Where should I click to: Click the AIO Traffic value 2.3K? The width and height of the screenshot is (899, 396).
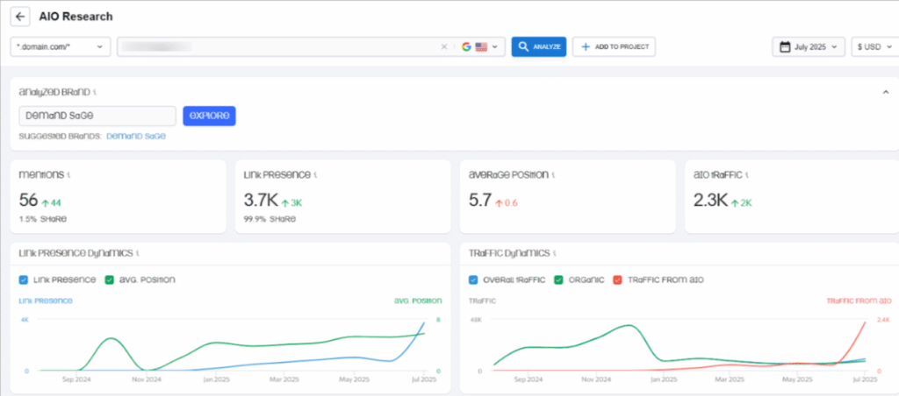pos(710,200)
